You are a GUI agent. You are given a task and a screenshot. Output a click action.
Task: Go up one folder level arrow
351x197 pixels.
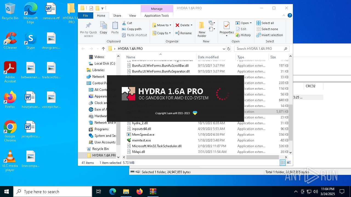(x=103, y=49)
